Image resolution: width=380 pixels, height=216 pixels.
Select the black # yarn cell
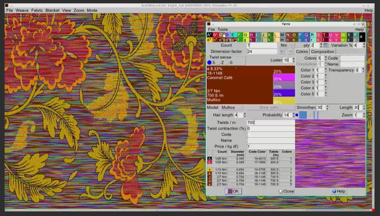click(x=361, y=37)
